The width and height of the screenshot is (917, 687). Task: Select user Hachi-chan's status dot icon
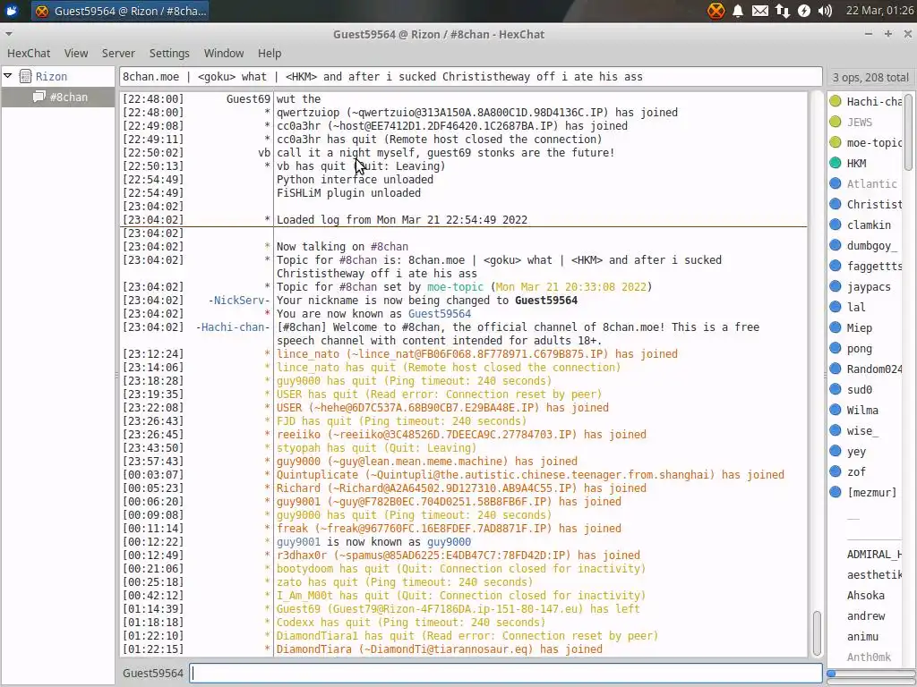pyautogui.click(x=836, y=101)
